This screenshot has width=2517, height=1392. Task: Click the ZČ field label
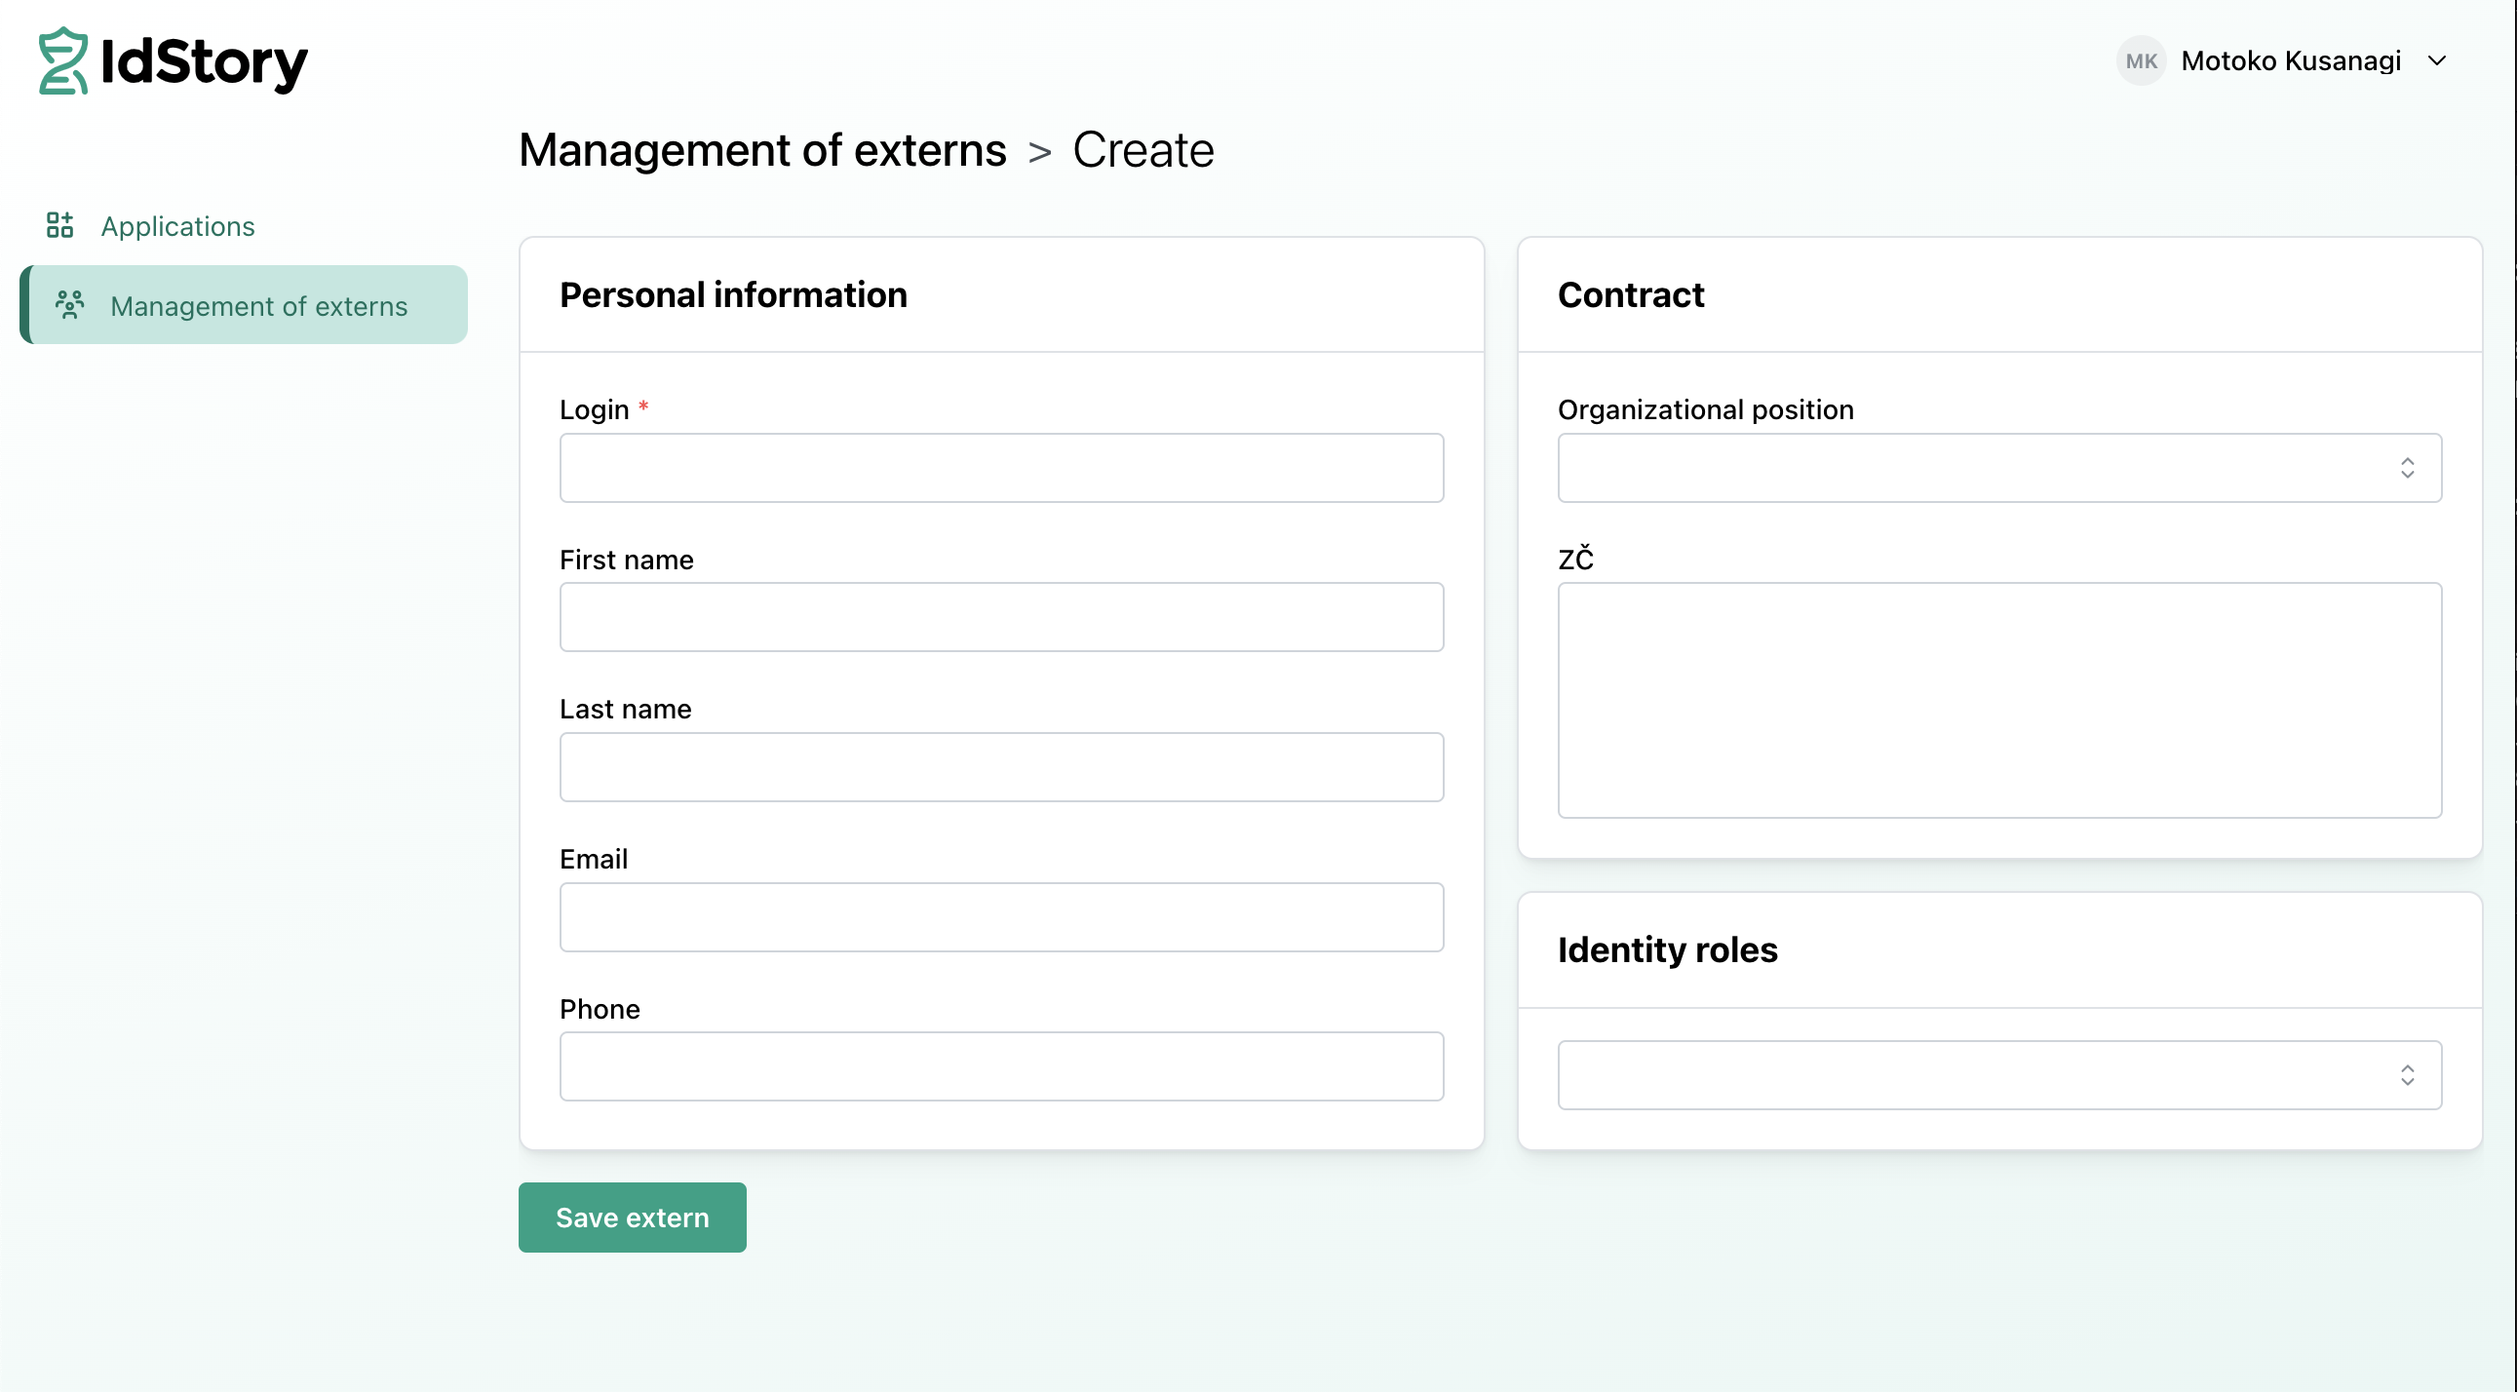(1575, 559)
